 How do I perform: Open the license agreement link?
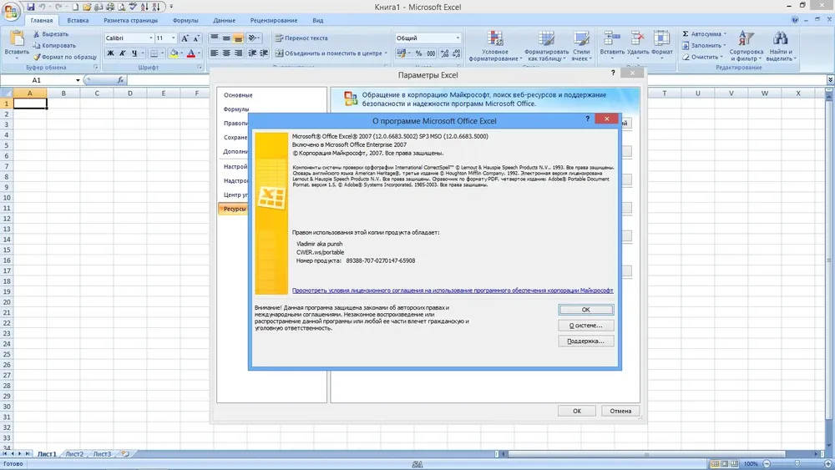[453, 291]
